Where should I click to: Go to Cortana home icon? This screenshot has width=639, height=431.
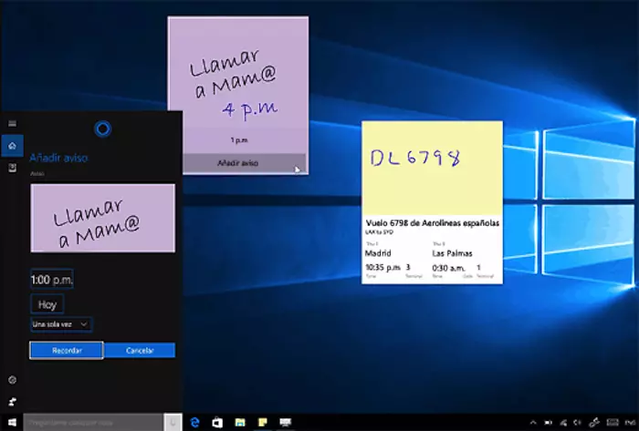12,146
